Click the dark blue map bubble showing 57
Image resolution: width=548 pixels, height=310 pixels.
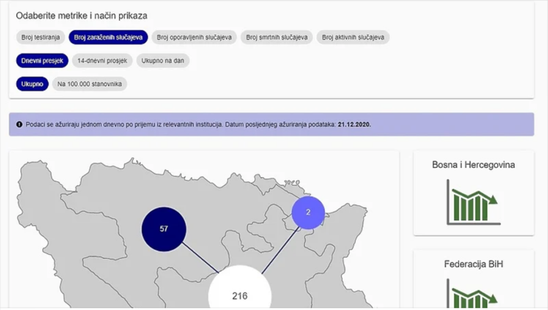[x=164, y=229]
